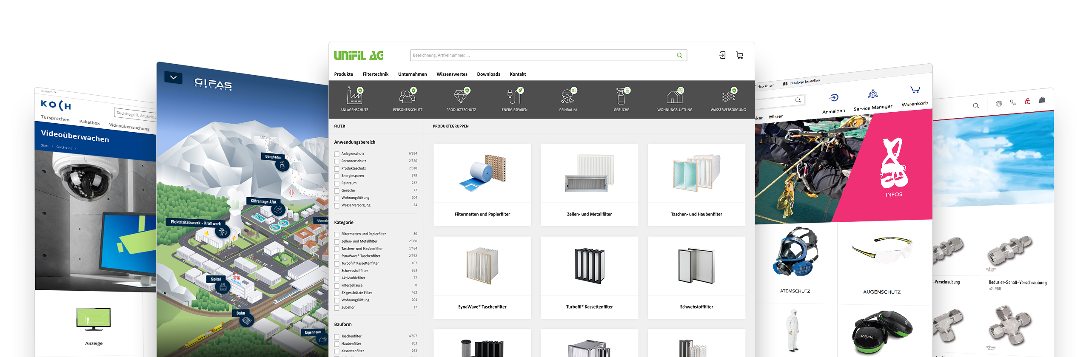Open the Filtertechnik menu
Image resolution: width=1089 pixels, height=357 pixels.
[x=375, y=74]
